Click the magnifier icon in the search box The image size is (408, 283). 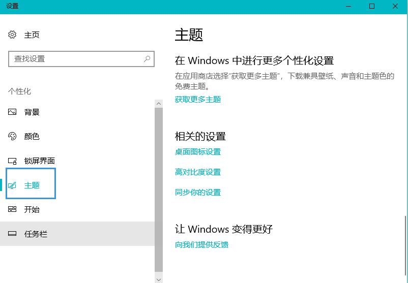pyautogui.click(x=147, y=59)
